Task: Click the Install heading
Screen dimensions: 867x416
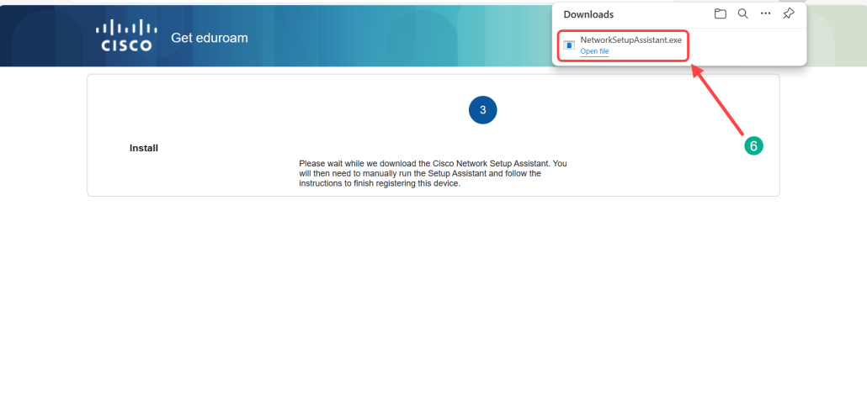Action: pyautogui.click(x=144, y=148)
